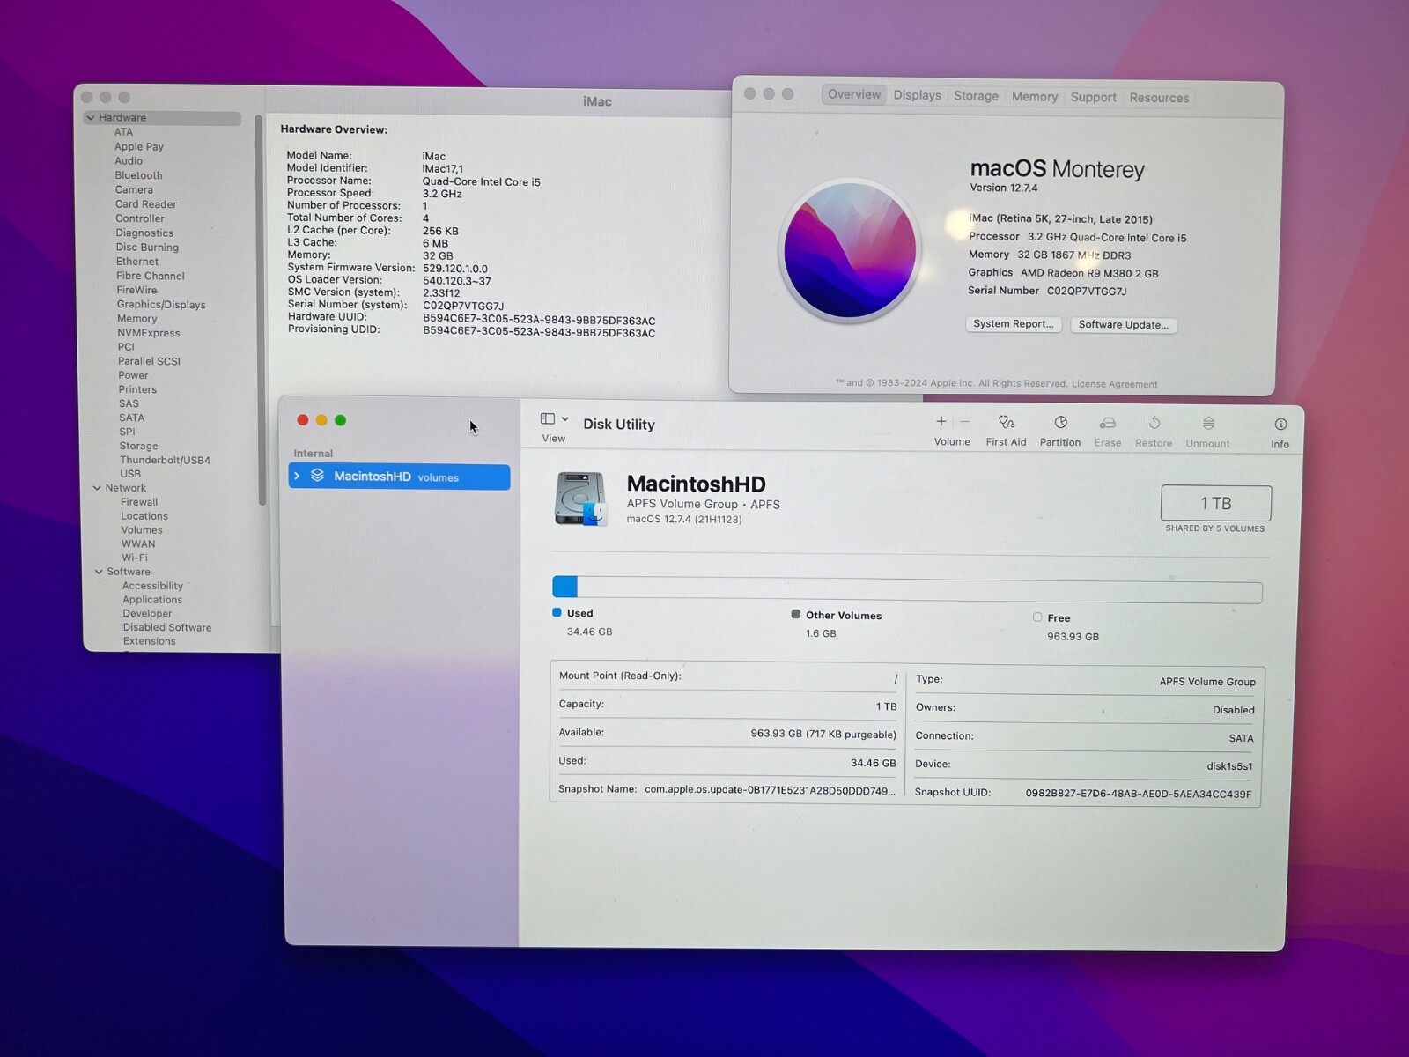Image resolution: width=1409 pixels, height=1057 pixels.
Task: Select Disc Burning in the Hardware list
Action: (147, 248)
